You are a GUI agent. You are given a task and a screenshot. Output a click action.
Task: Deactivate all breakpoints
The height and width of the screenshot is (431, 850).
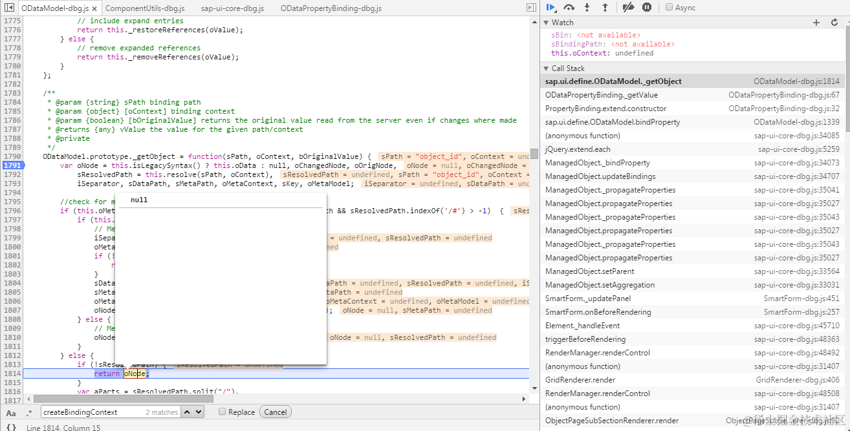click(627, 8)
